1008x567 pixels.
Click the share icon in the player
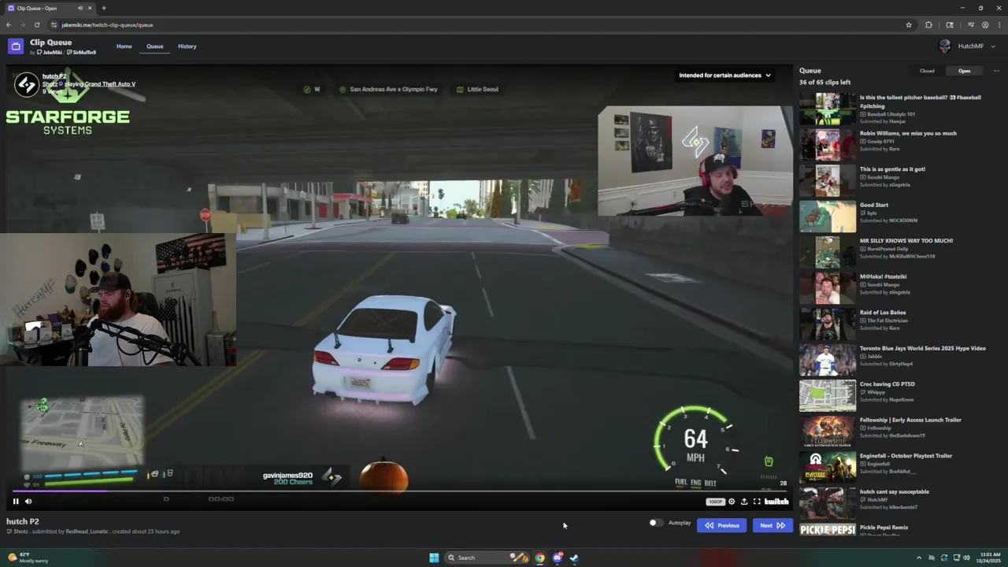744,502
